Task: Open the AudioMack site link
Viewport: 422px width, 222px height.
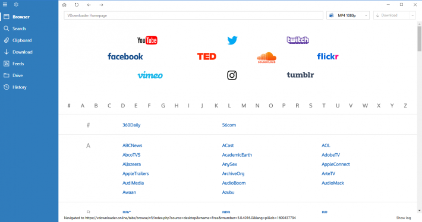Action: [333, 183]
